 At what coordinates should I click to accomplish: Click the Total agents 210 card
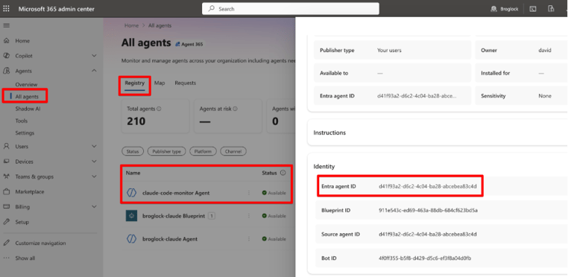pos(155,116)
